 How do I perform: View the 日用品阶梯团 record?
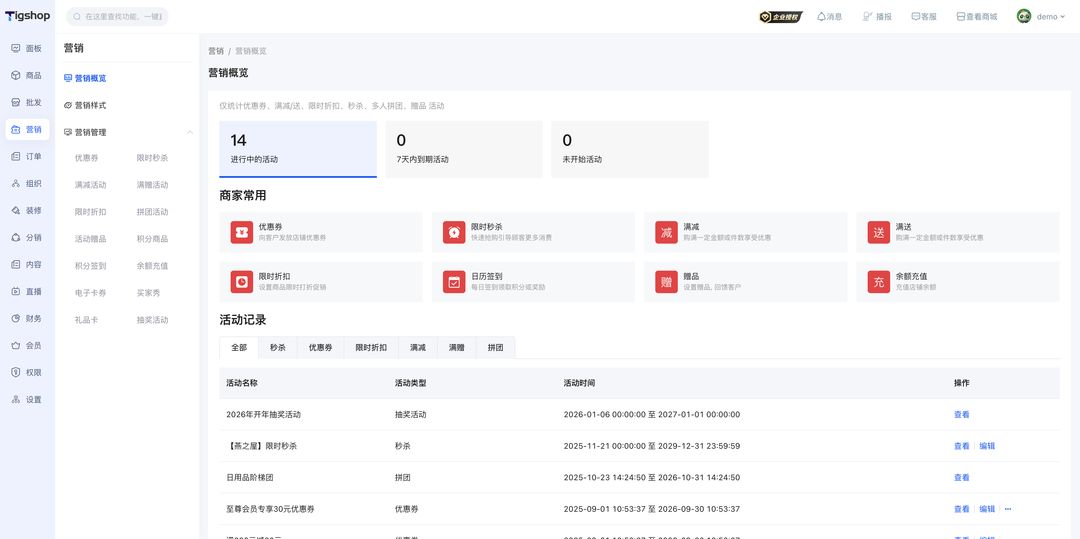961,478
